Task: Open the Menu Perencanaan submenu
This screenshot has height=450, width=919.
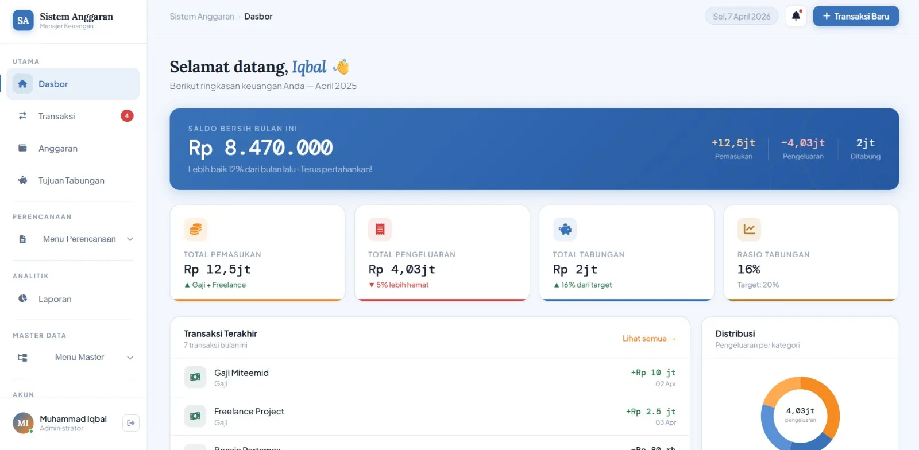Action: coord(73,239)
